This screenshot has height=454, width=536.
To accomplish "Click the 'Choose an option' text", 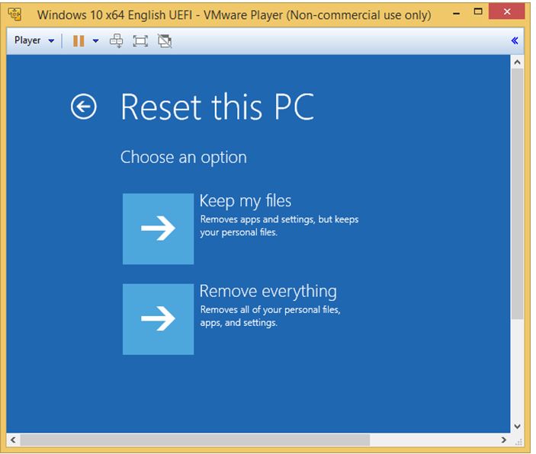I will point(184,158).
